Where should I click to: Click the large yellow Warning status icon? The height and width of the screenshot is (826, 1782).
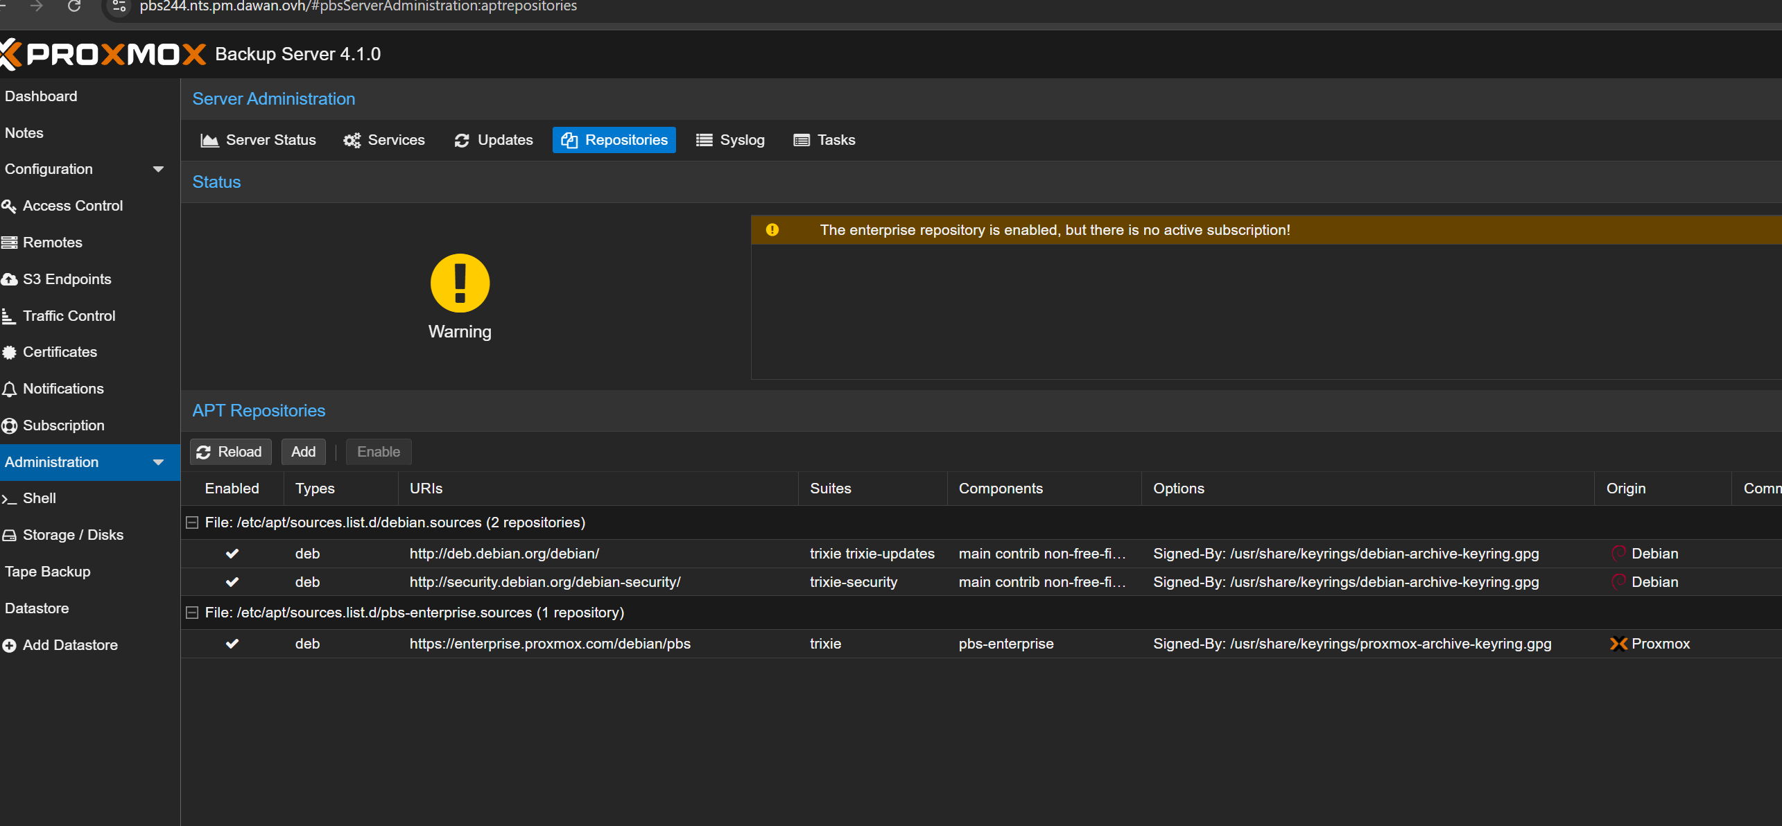tap(460, 283)
